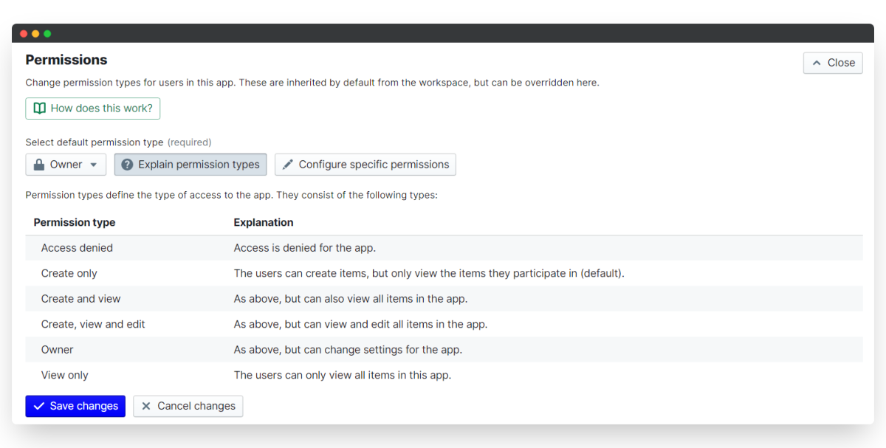Open the Owner permission type dropdown

(66, 165)
